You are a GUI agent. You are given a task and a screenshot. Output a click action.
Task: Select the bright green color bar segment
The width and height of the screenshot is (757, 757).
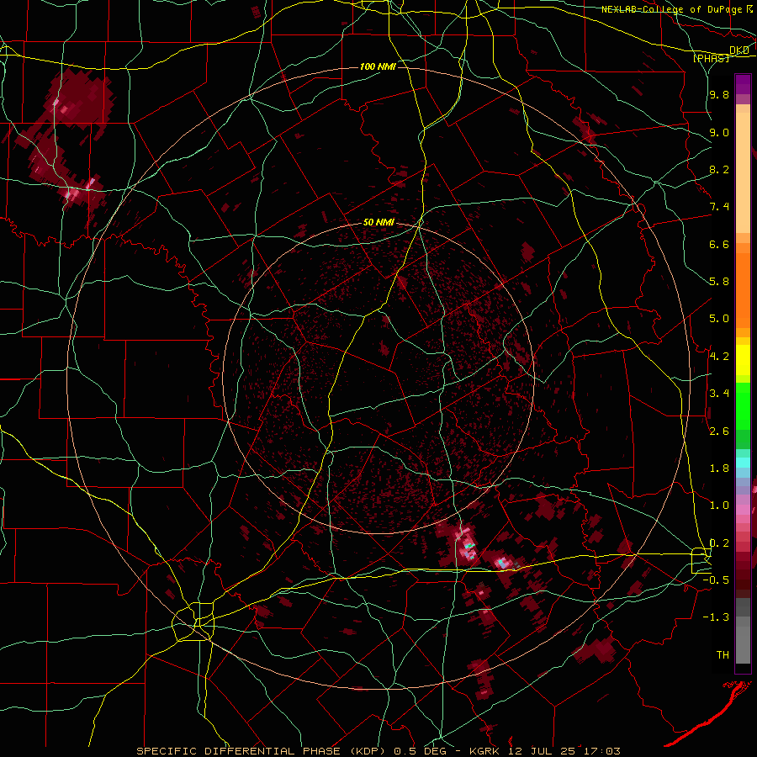743,405
